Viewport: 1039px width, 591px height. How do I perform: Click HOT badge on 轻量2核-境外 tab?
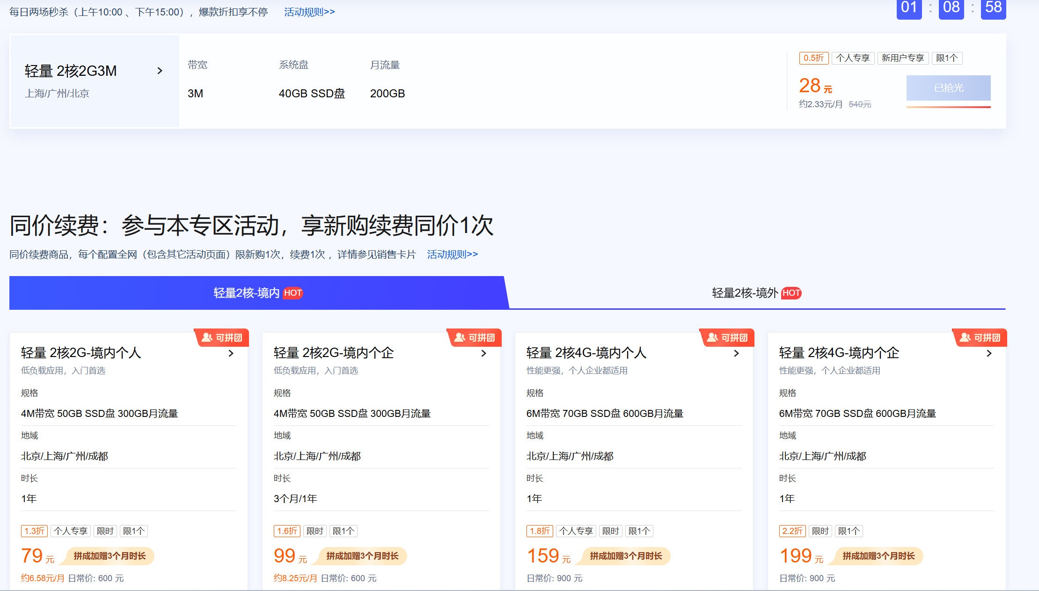(x=791, y=293)
